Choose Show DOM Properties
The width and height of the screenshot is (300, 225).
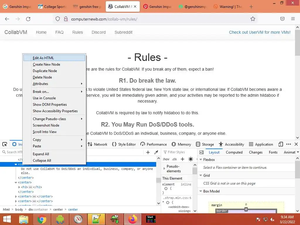click(x=54, y=105)
